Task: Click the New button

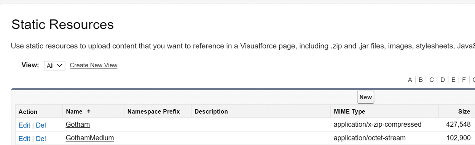Action: [365, 97]
